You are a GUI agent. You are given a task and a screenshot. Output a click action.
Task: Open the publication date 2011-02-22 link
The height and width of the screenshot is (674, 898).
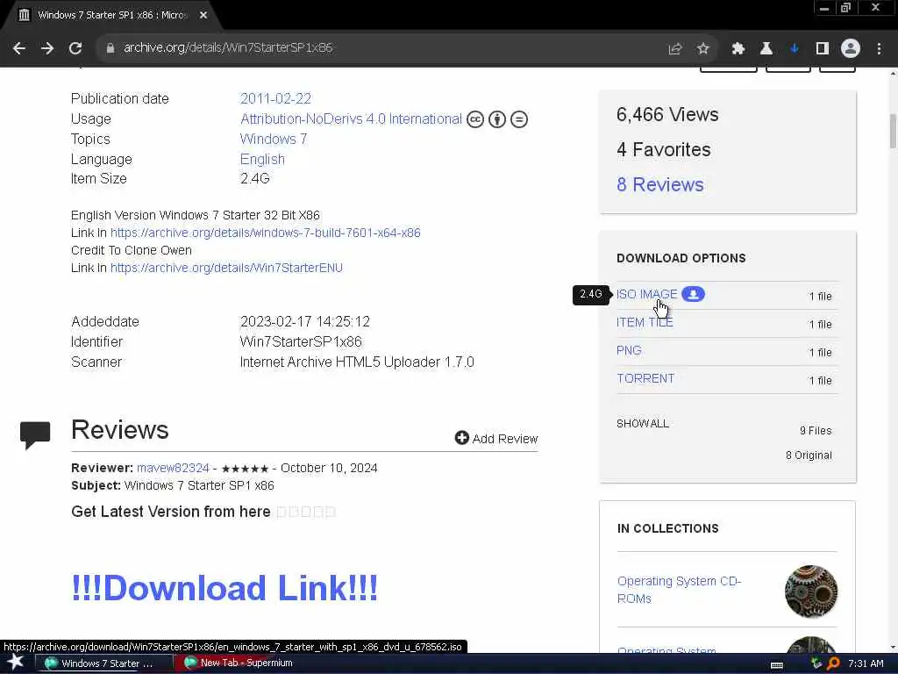(275, 98)
